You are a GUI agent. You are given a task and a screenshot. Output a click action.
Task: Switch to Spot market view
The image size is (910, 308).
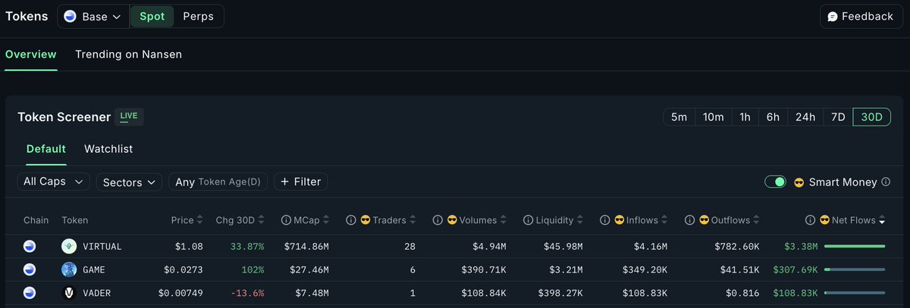pyautogui.click(x=152, y=16)
